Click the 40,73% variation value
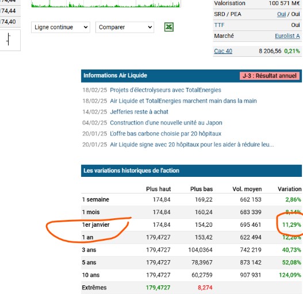The image size is (303, 294). point(292,250)
